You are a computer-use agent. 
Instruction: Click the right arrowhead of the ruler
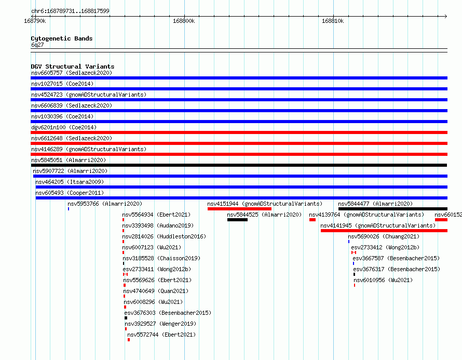[446, 16]
